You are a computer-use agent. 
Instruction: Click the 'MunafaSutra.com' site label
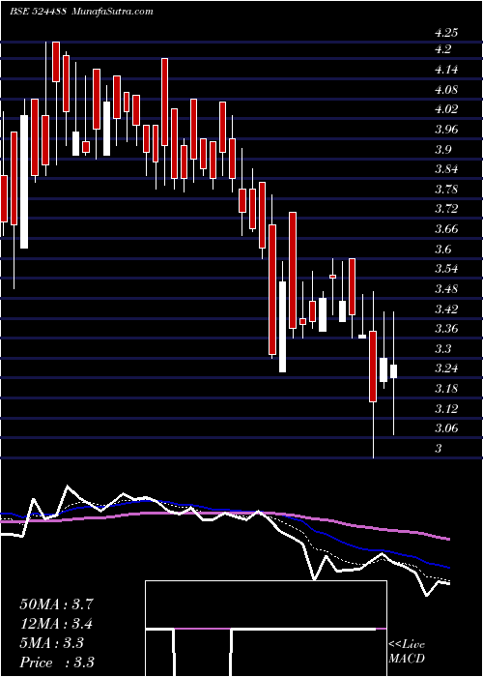[x=112, y=12]
